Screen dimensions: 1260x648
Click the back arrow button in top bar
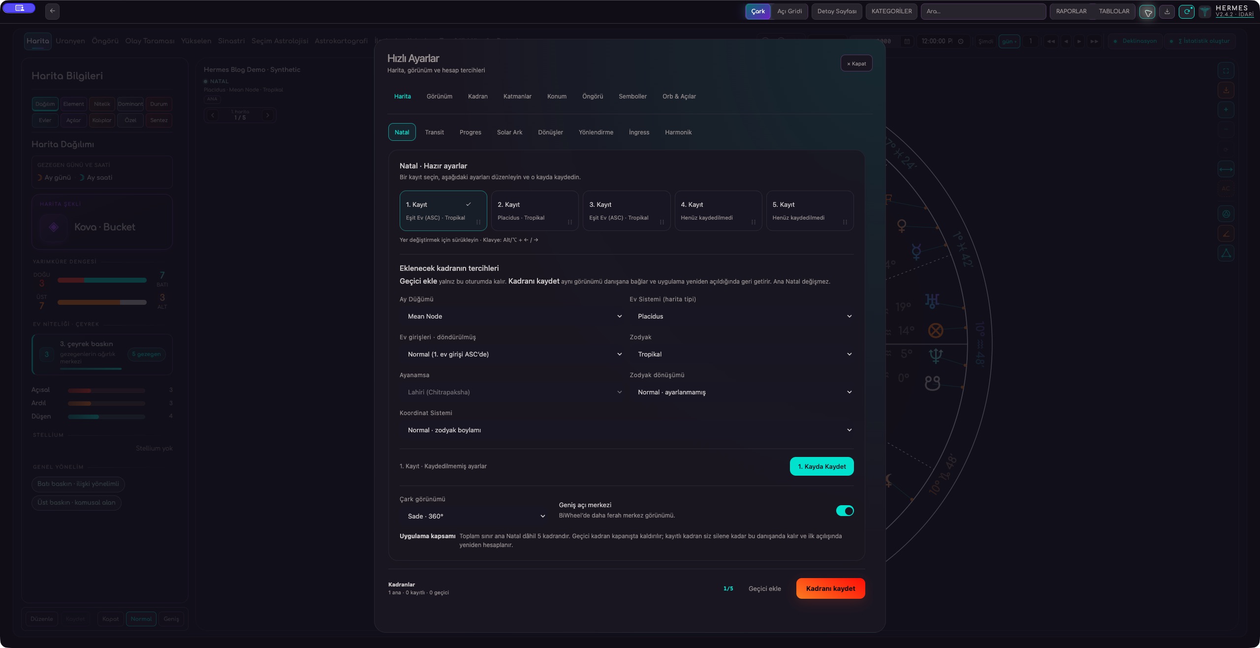[x=52, y=11]
